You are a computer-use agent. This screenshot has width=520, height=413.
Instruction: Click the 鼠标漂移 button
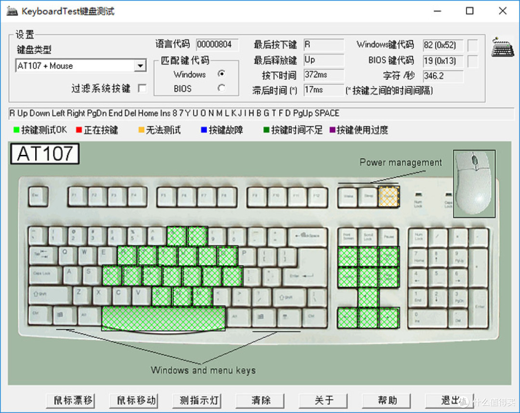click(x=70, y=400)
